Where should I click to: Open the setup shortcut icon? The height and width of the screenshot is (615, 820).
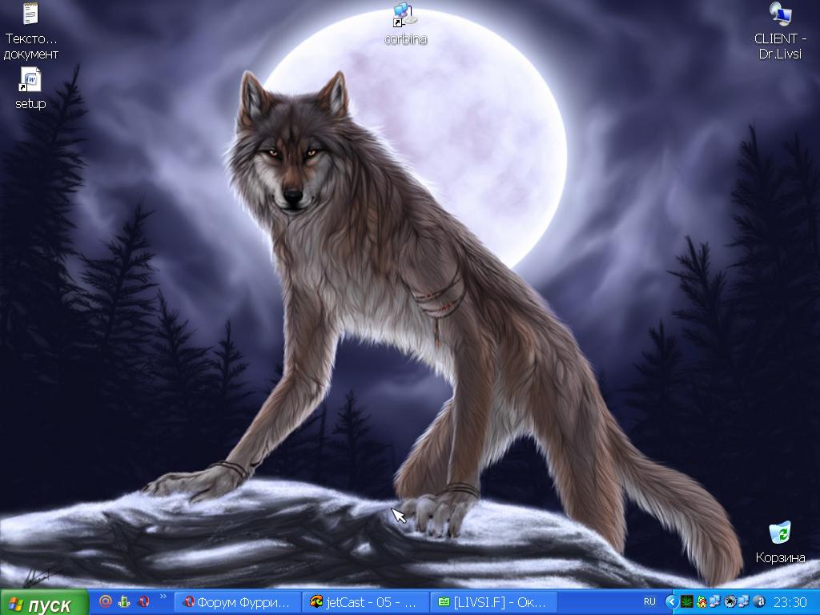[x=30, y=88]
